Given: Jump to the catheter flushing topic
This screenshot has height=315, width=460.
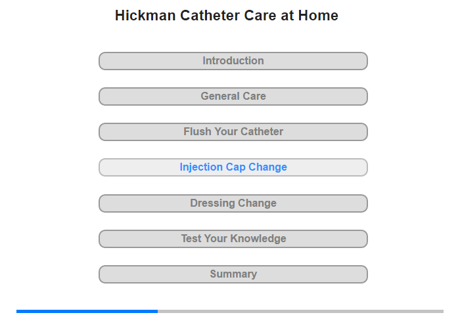Looking at the screenshot, I should pos(233,132).
